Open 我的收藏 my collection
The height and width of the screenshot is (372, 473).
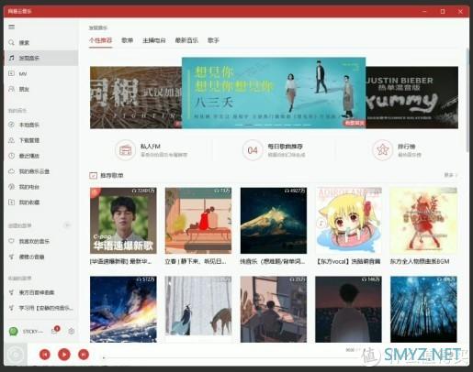(x=40, y=202)
